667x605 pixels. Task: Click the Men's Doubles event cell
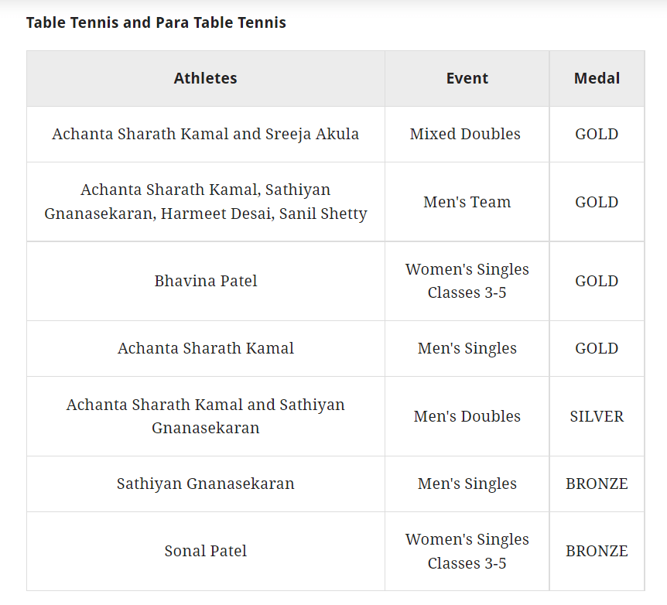[x=467, y=416]
